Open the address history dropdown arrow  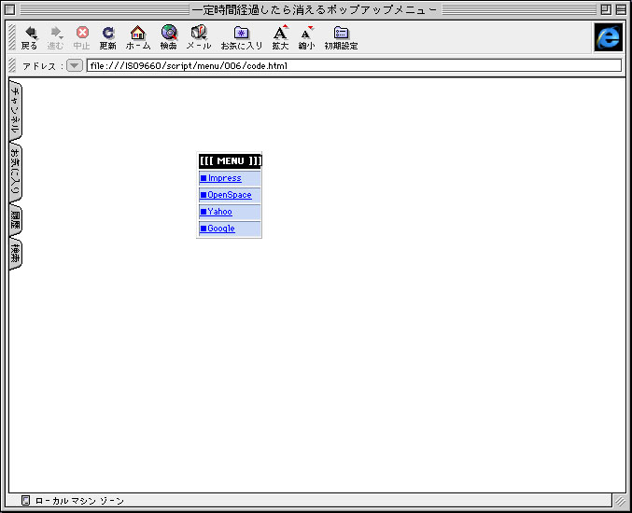pos(74,65)
